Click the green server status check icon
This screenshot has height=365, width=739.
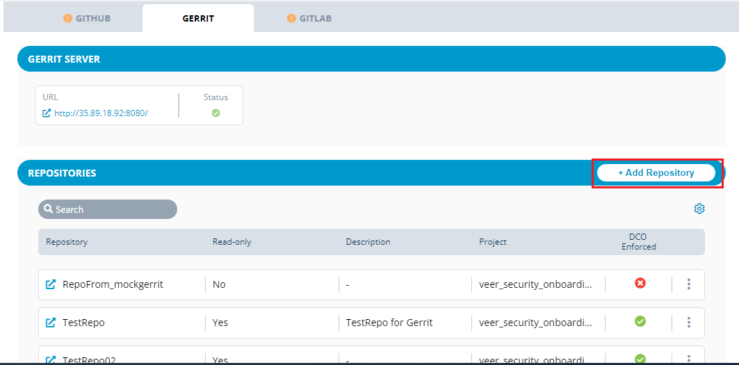pyautogui.click(x=216, y=113)
